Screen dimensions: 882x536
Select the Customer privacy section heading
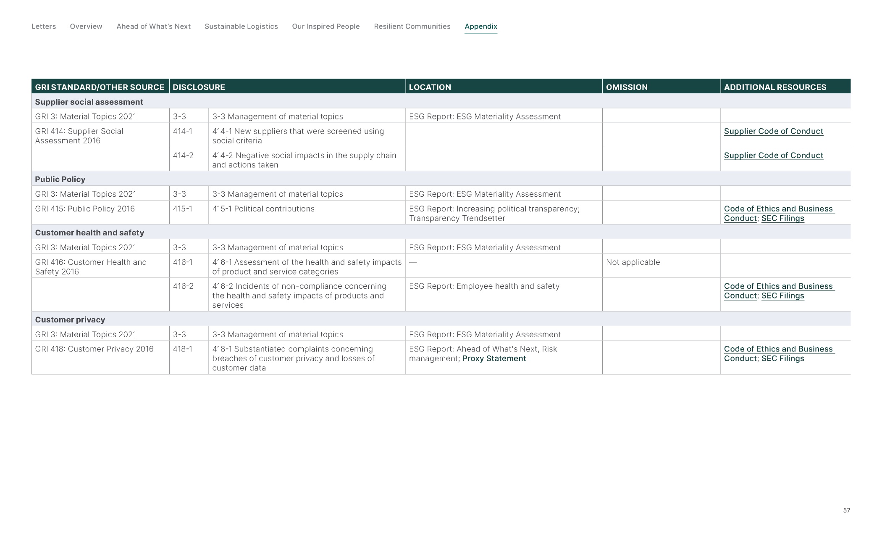pos(70,320)
